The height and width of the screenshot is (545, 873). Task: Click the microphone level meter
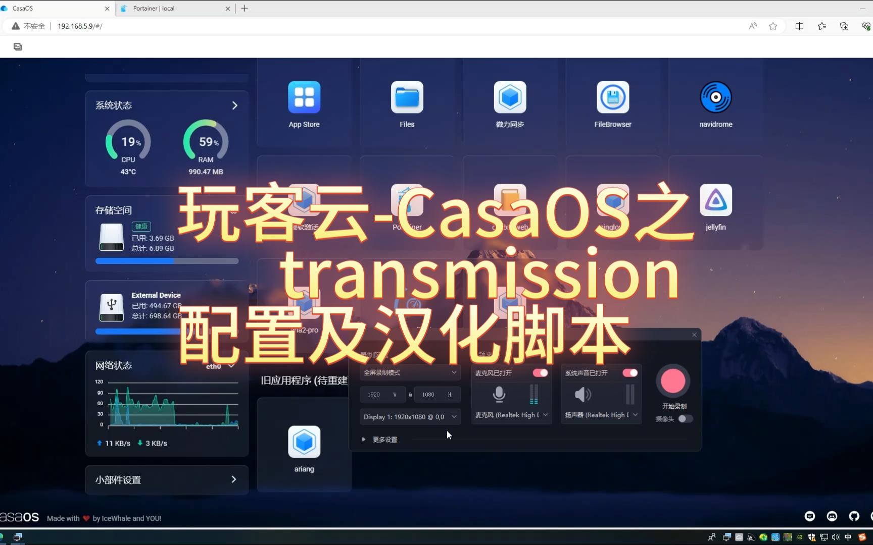pyautogui.click(x=533, y=394)
